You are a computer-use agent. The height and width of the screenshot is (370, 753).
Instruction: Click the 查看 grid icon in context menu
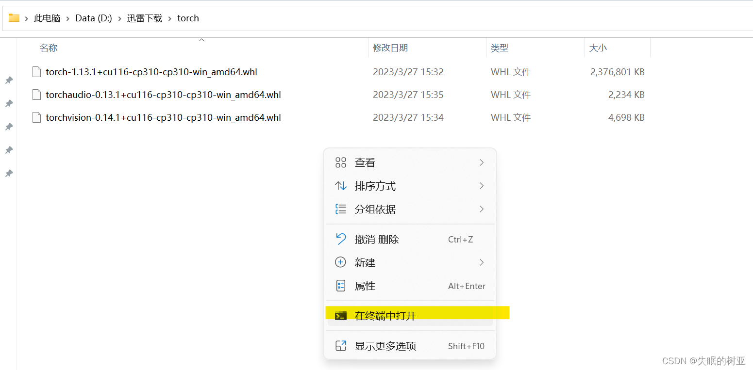[341, 162]
